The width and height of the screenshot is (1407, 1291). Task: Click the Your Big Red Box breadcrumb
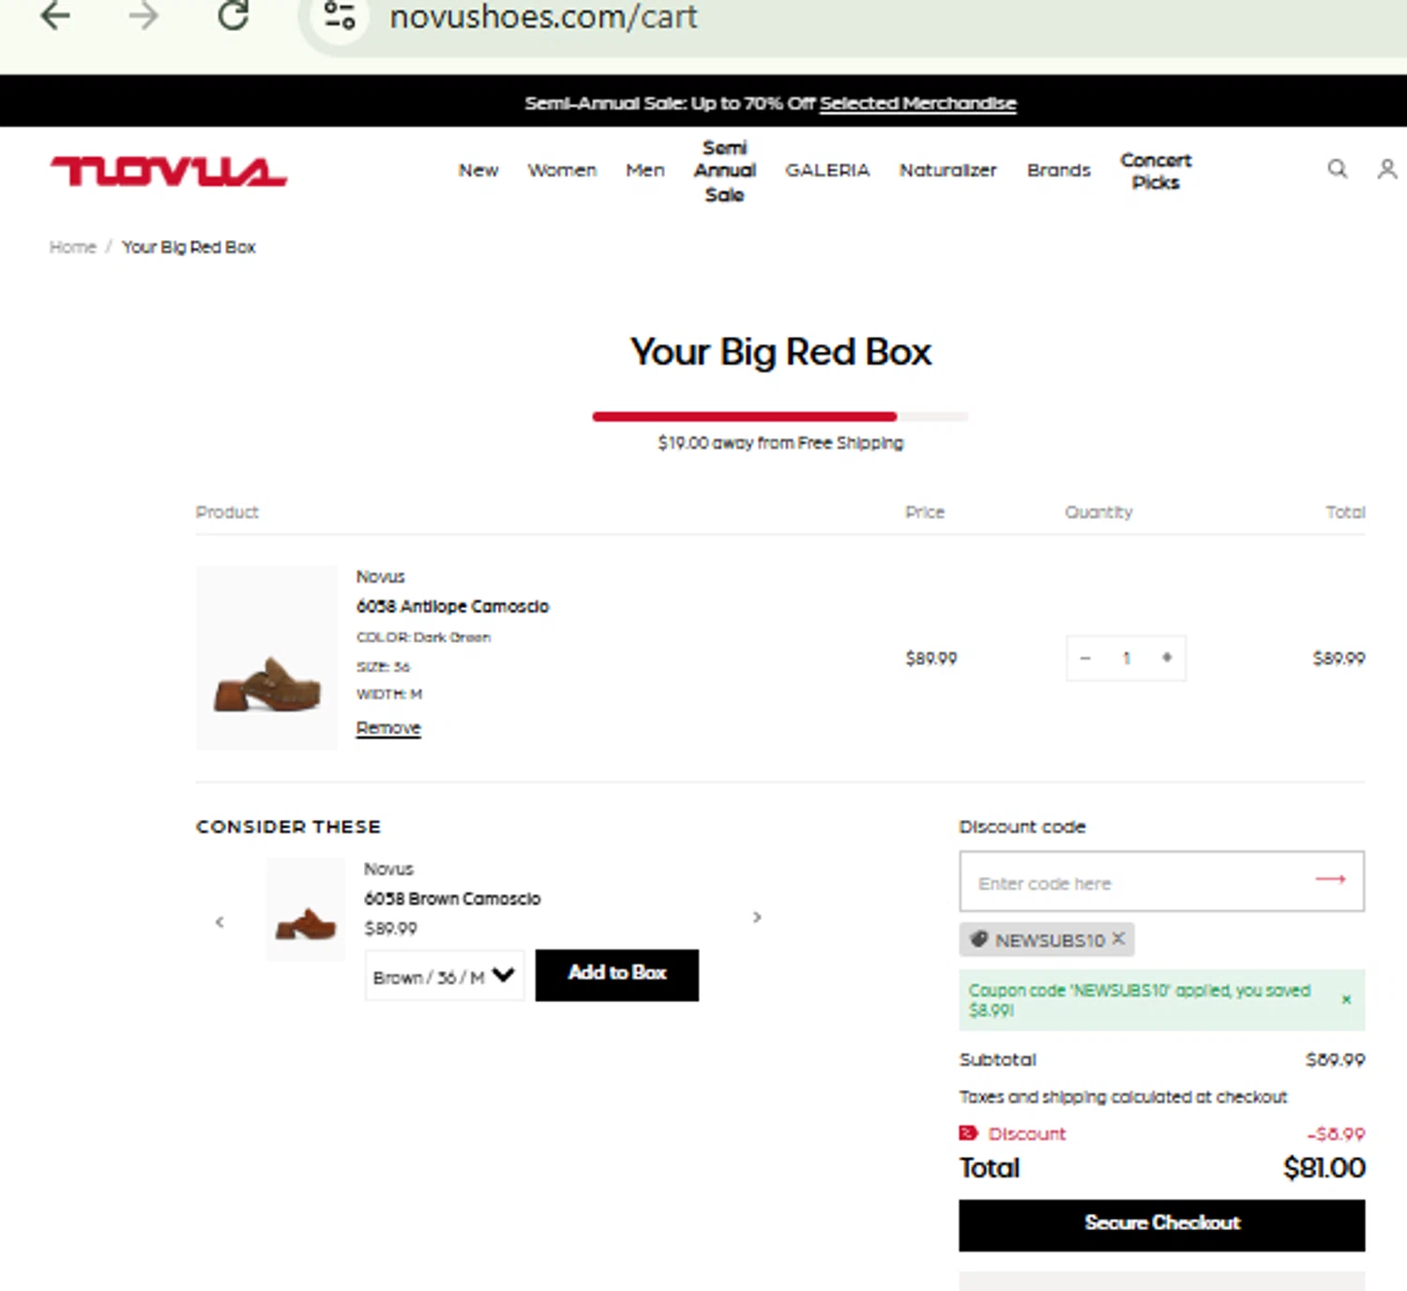pyautogui.click(x=189, y=247)
